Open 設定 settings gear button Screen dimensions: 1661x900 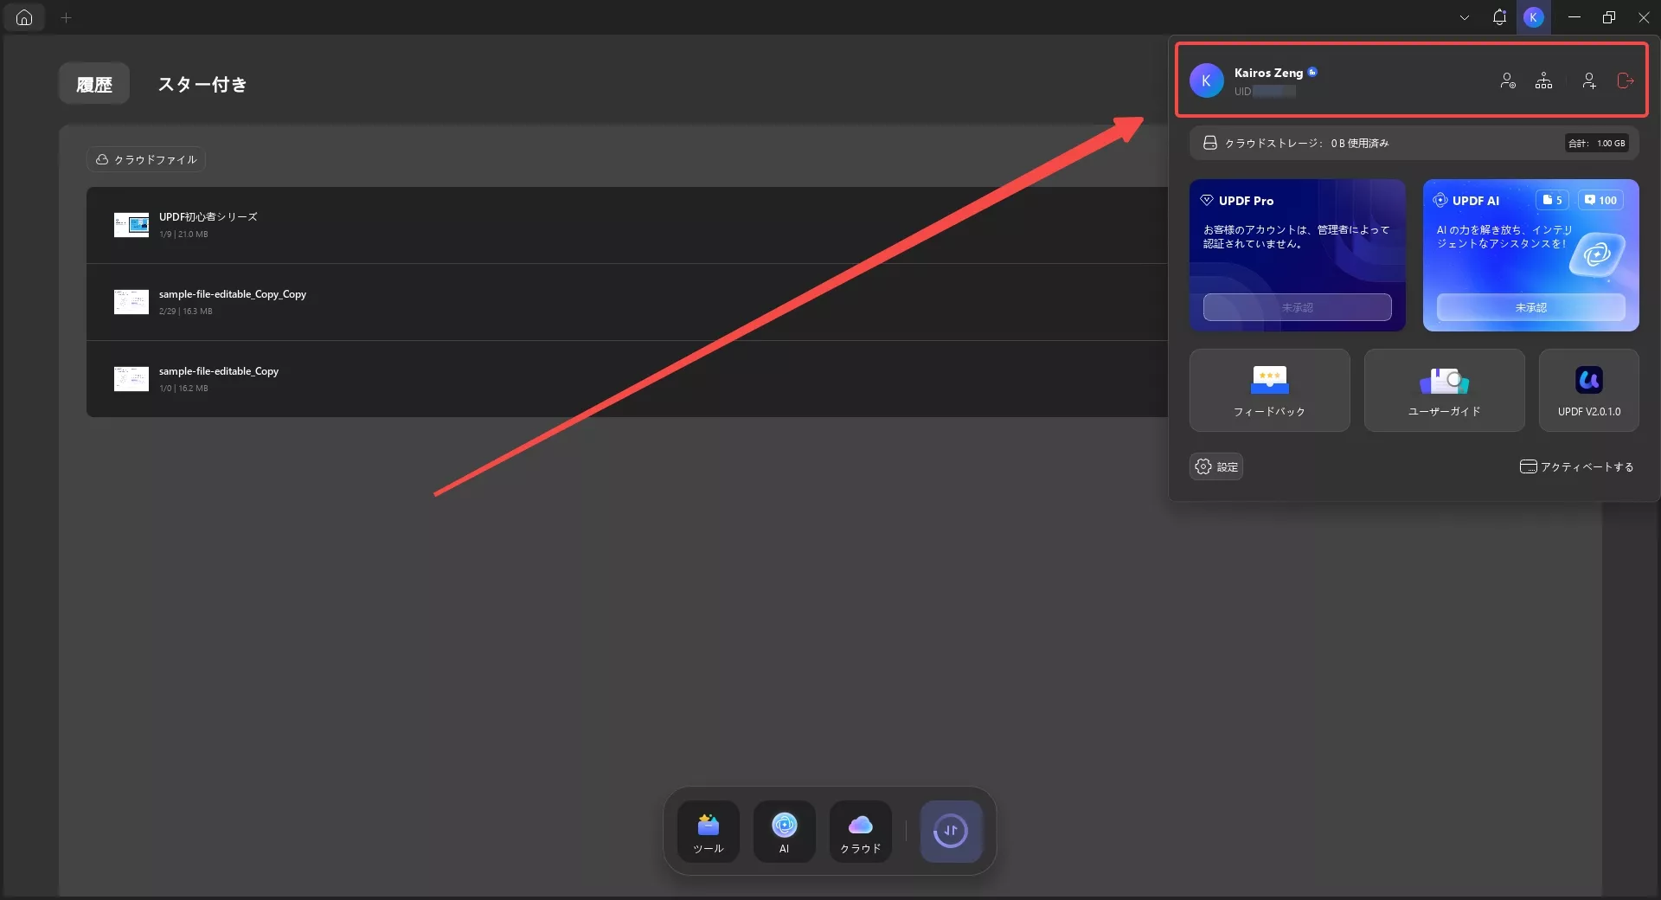[1216, 466]
